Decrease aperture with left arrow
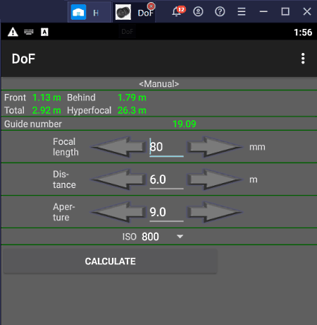317x325 pixels. point(118,212)
